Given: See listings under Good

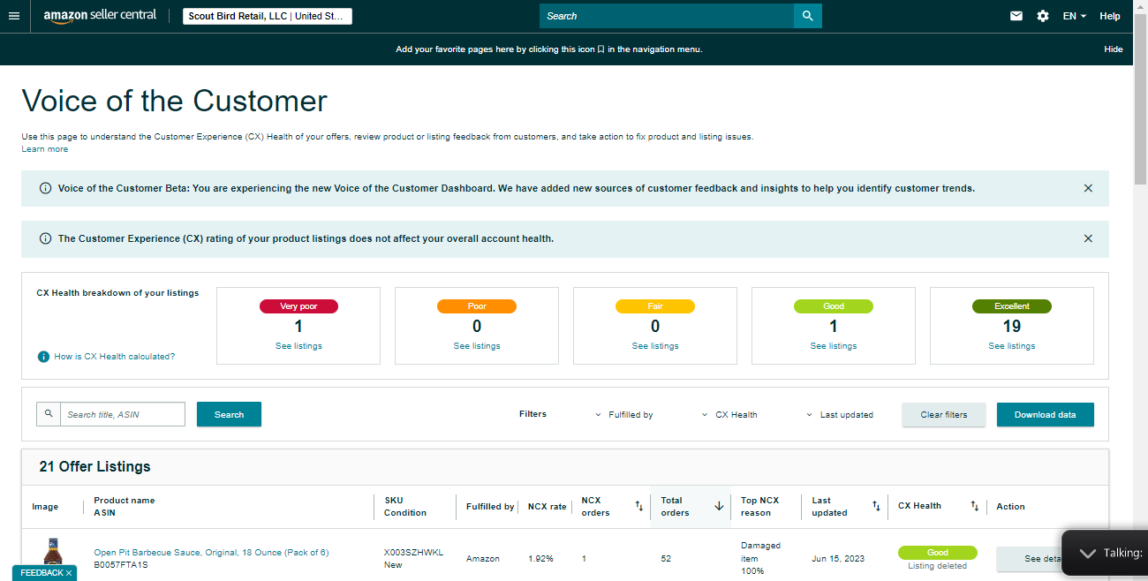Looking at the screenshot, I should click(x=834, y=346).
